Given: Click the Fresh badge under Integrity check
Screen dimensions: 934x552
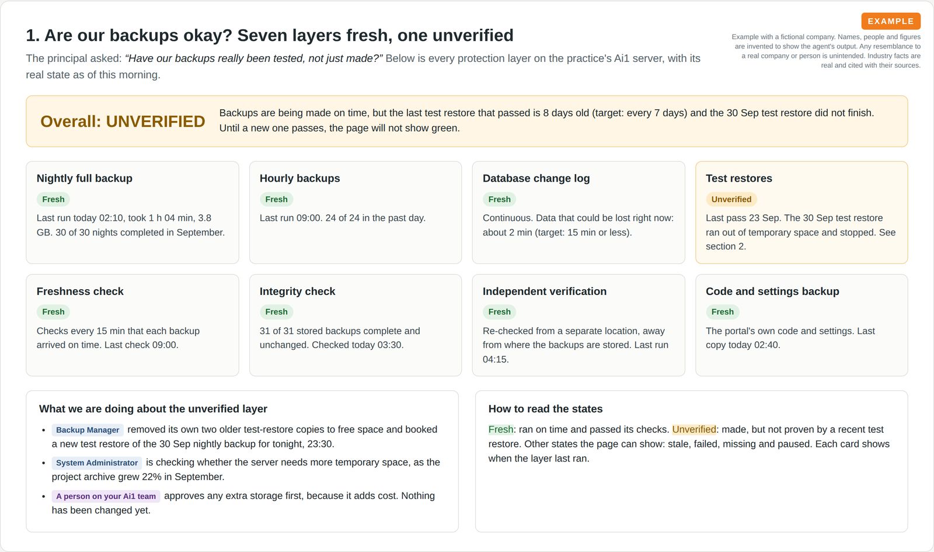Looking at the screenshot, I should [276, 312].
